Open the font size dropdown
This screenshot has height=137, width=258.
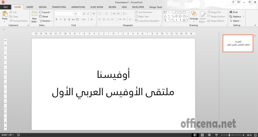point(80,14)
